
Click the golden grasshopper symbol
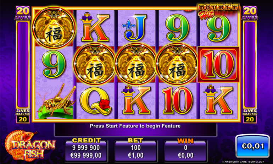[x=56, y=100]
